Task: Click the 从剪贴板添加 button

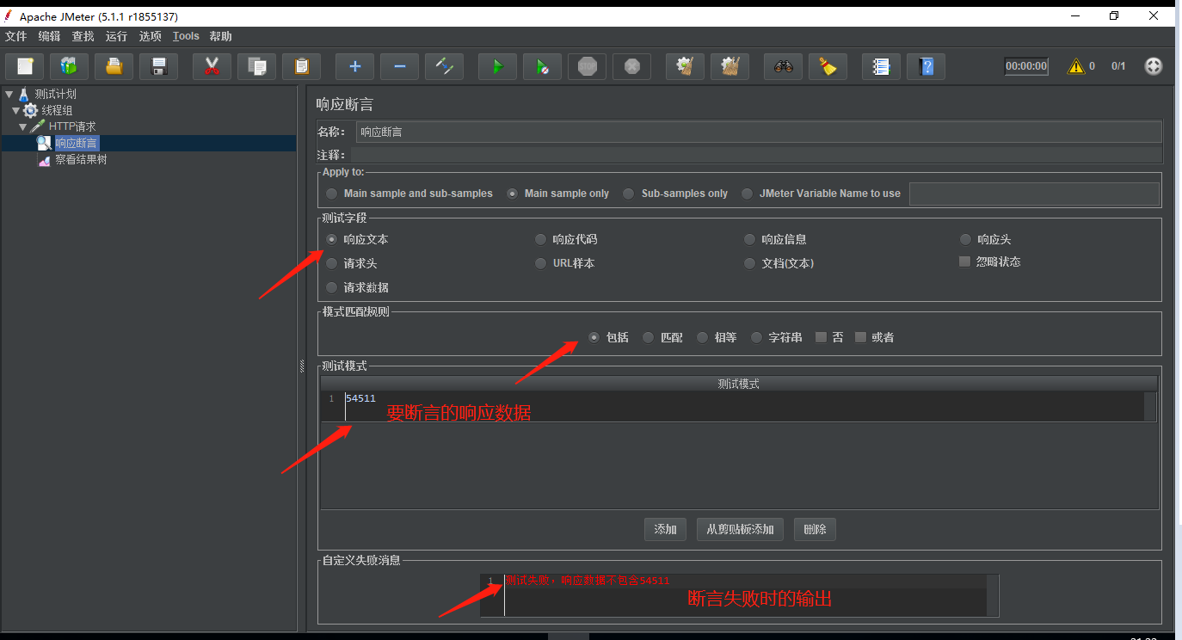Action: (740, 529)
